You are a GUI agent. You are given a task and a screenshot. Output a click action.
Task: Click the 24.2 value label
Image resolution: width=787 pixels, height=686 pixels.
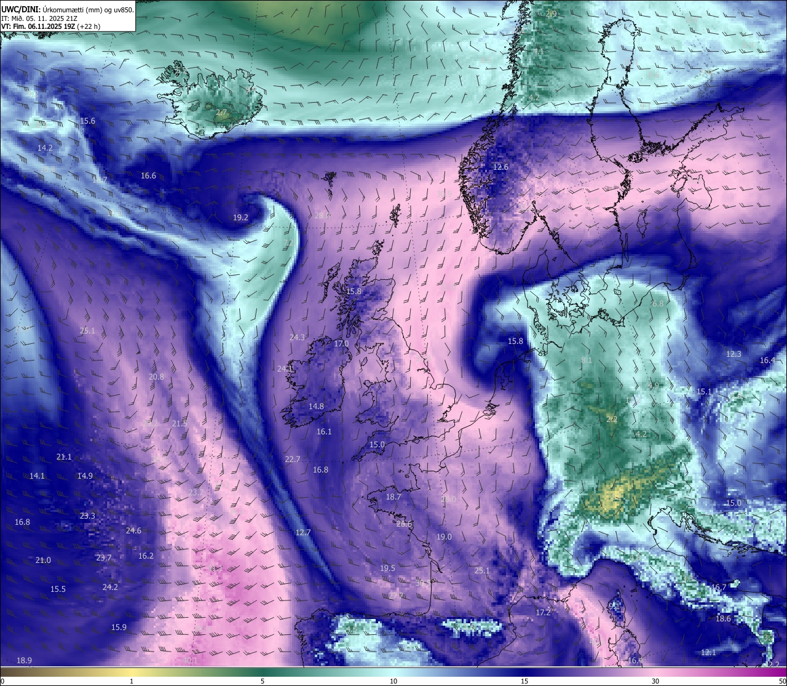(x=110, y=588)
